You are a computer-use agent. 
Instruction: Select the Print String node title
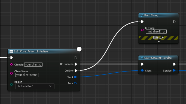point(151,15)
